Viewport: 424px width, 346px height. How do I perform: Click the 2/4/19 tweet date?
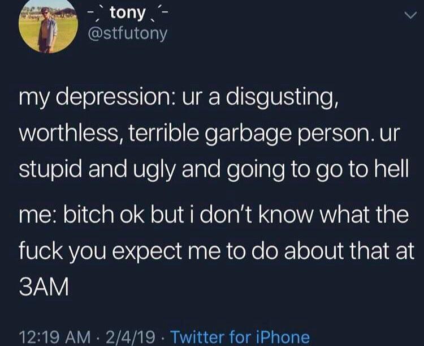131,338
